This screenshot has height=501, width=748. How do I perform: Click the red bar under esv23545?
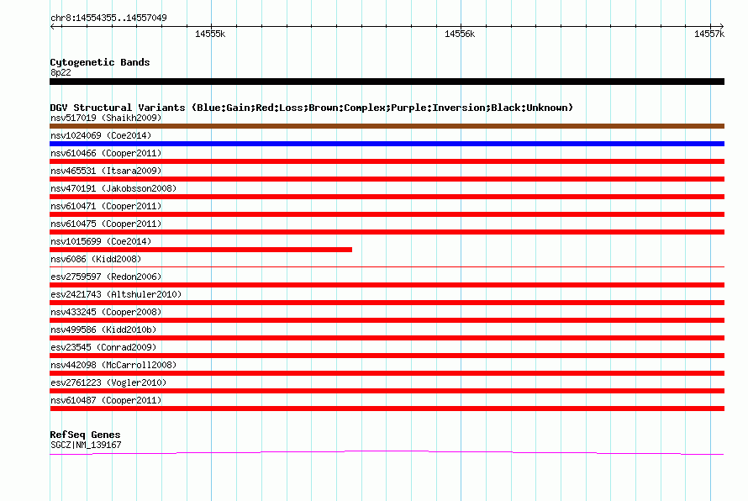point(387,356)
